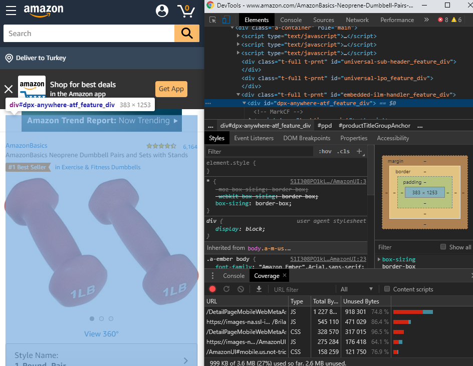Viewport: 473px width, 366px height.
Task: Collapse the embedded-ilm-handler_feature_div node
Action: pyautogui.click(x=239, y=95)
